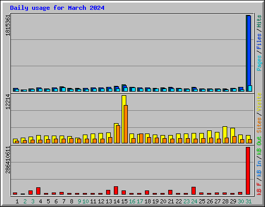
Task: Click day label 27 on the x-axis
Action: (x=217, y=201)
